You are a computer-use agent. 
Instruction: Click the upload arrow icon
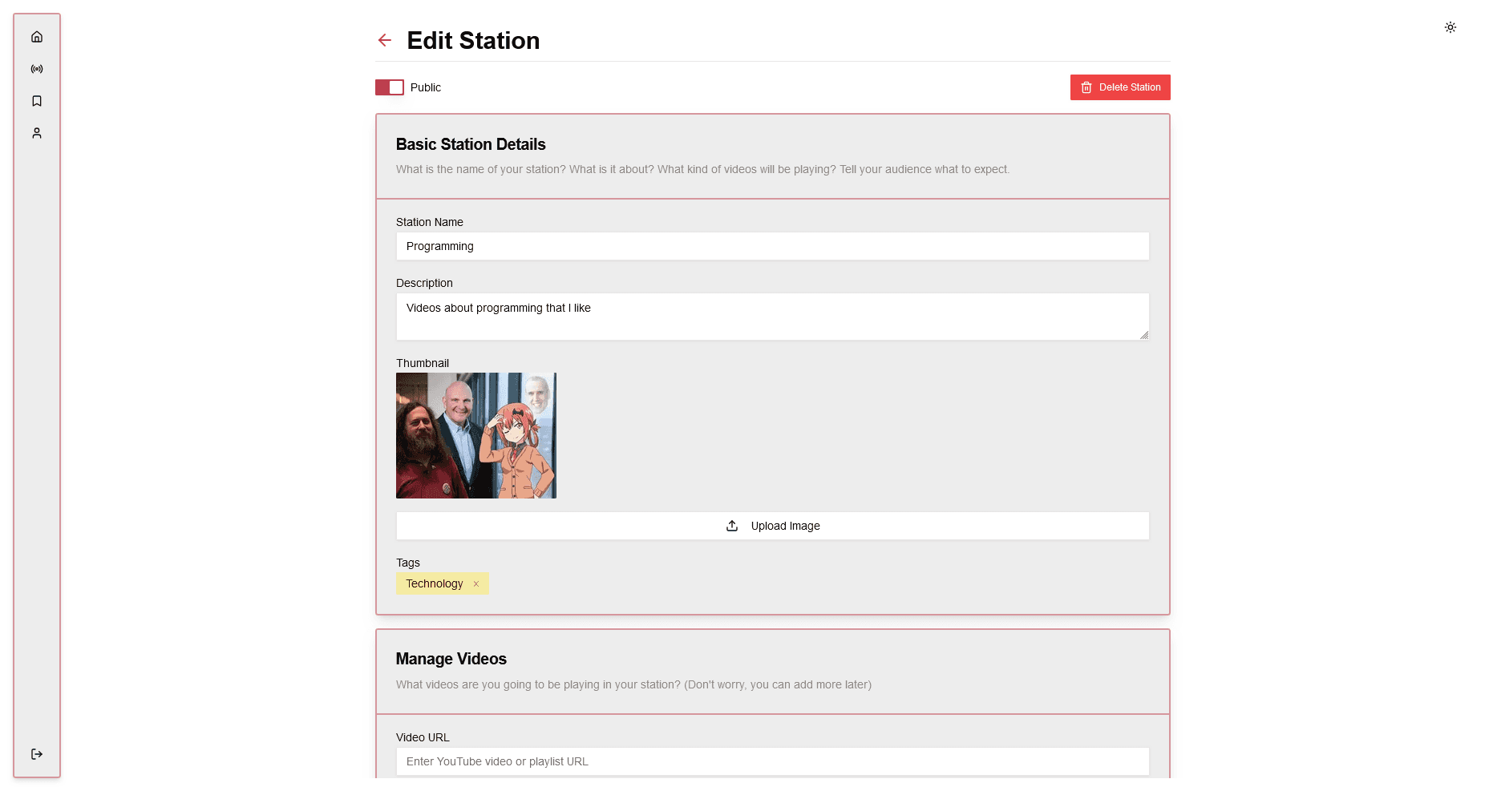tap(732, 526)
